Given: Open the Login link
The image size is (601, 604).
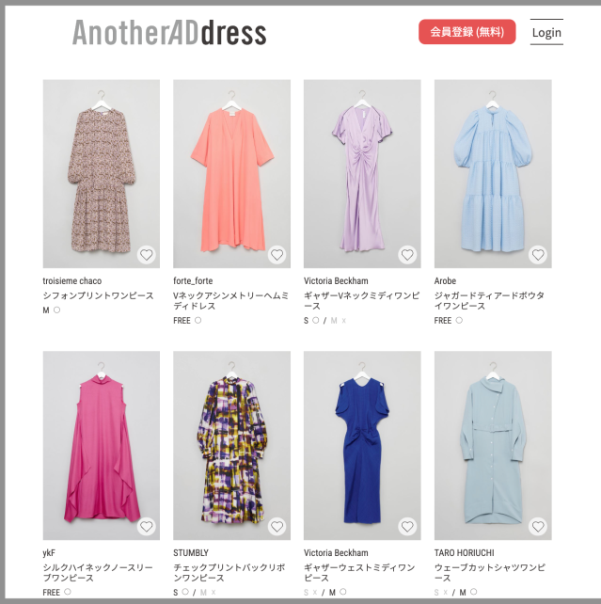Looking at the screenshot, I should (546, 32).
